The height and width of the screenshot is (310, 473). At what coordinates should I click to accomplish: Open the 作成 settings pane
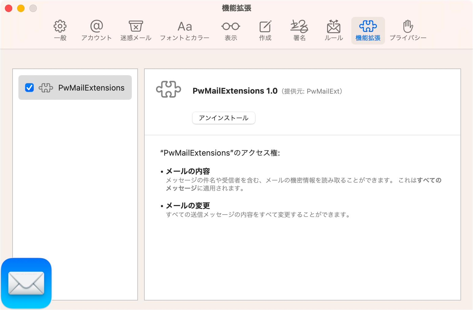265,30
